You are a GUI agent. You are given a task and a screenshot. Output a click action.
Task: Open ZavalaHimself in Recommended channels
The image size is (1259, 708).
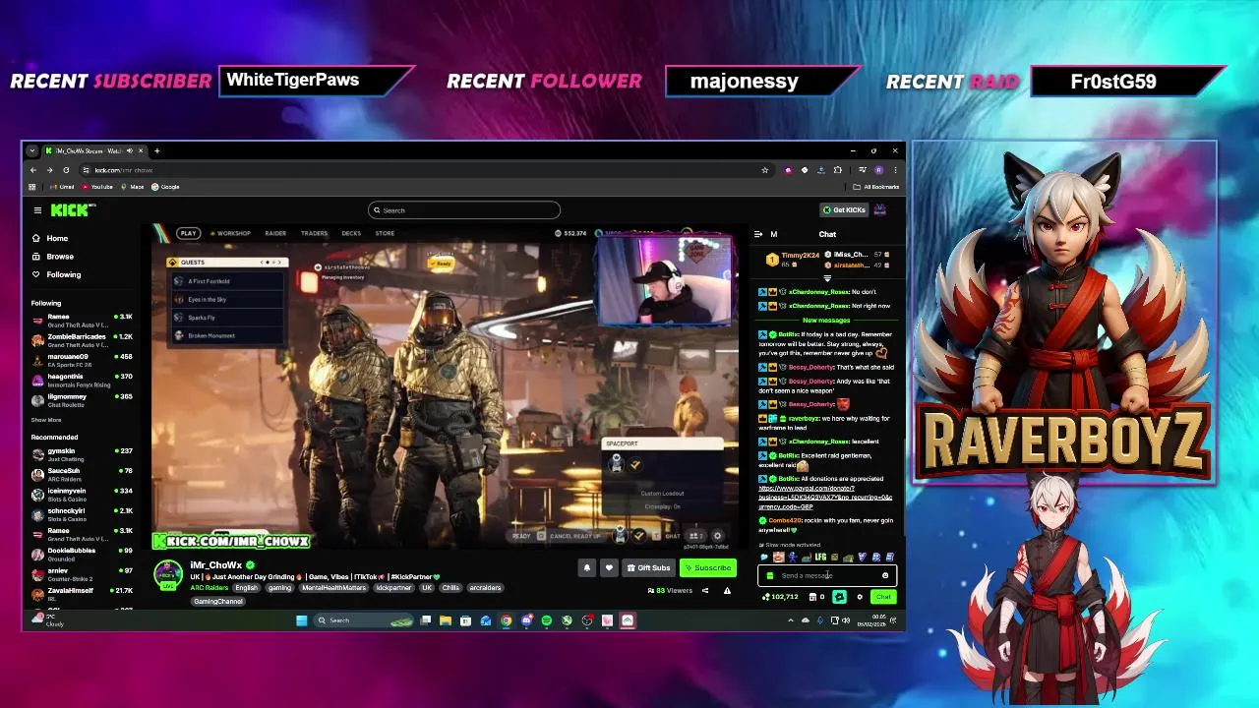coord(83,593)
